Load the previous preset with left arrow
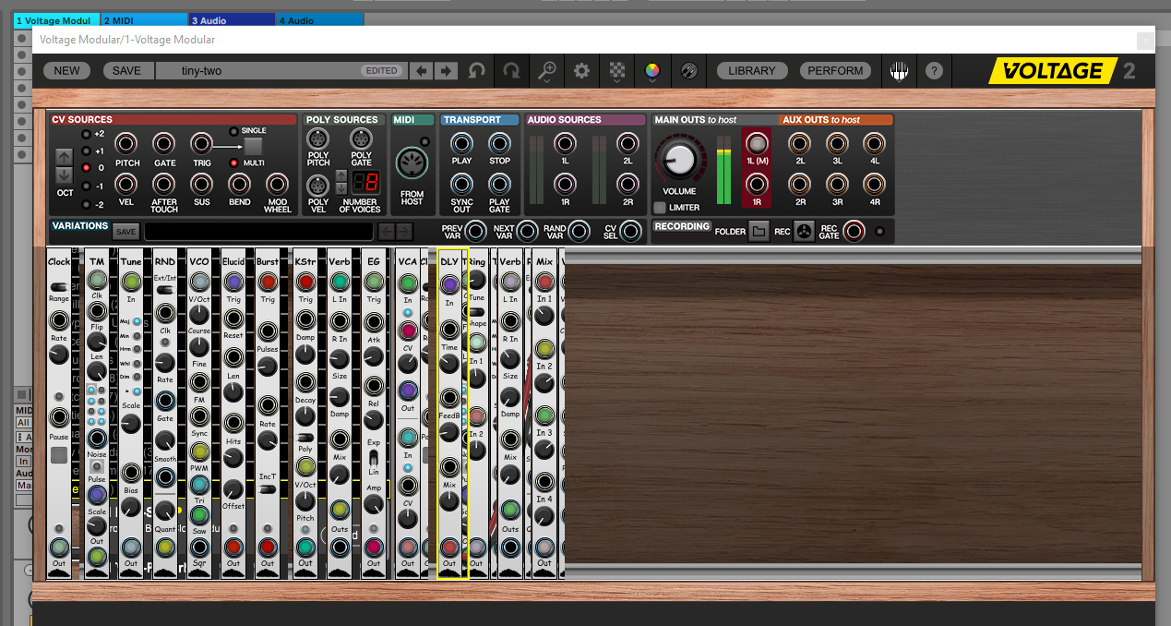 pyautogui.click(x=421, y=70)
